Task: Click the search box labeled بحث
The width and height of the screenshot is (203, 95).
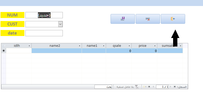Action: pyautogui.click(x=103, y=87)
